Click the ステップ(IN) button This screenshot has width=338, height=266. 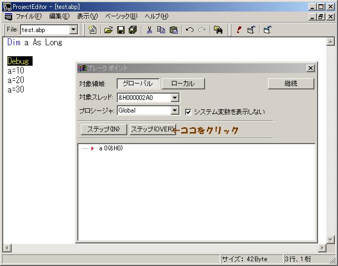[104, 129]
